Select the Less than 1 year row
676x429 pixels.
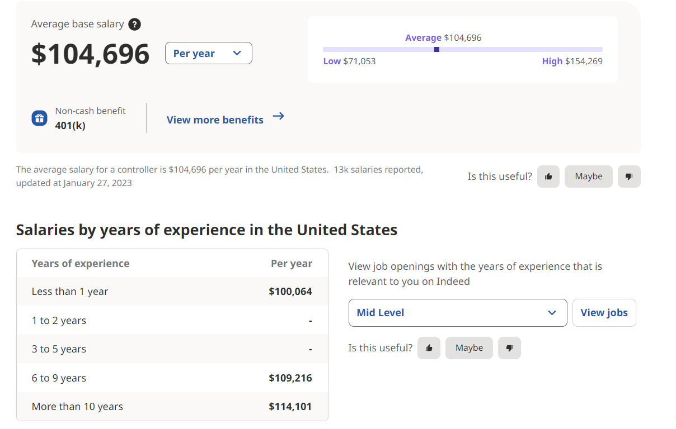click(172, 292)
